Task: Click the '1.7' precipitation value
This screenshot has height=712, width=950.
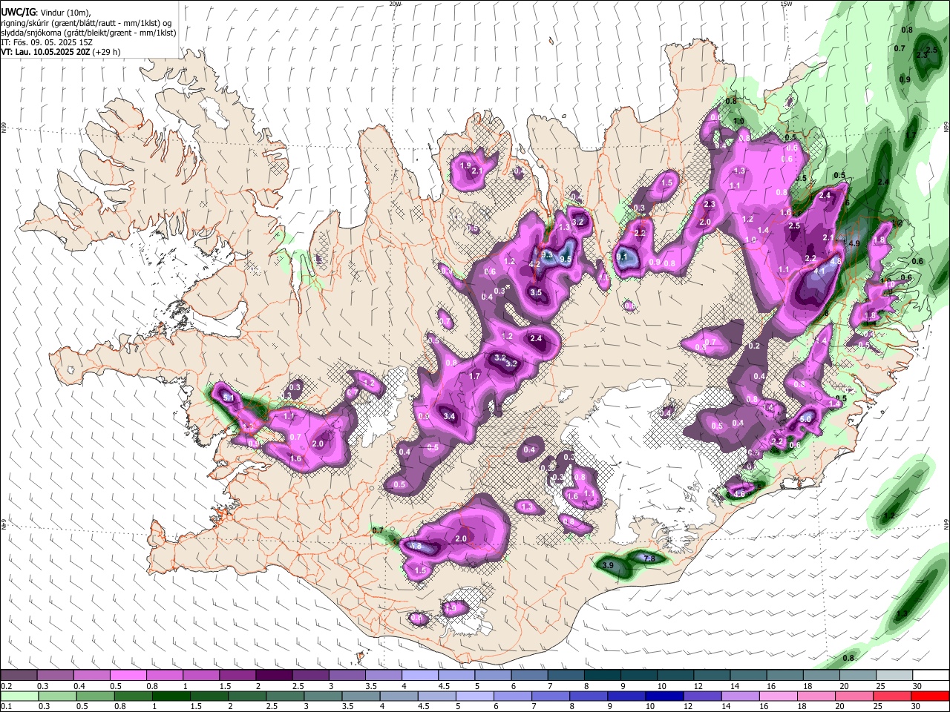Action: (474, 376)
